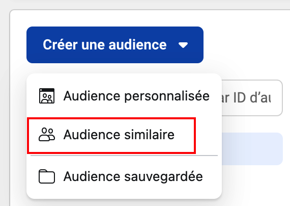
Task: Pick Audience sauvegardée in the dropdown
Action: 124,176
